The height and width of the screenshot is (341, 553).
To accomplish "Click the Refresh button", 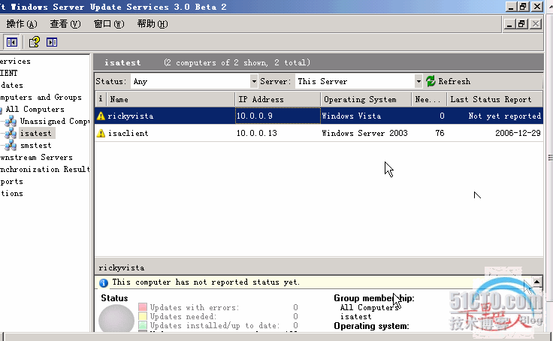I will [x=449, y=81].
